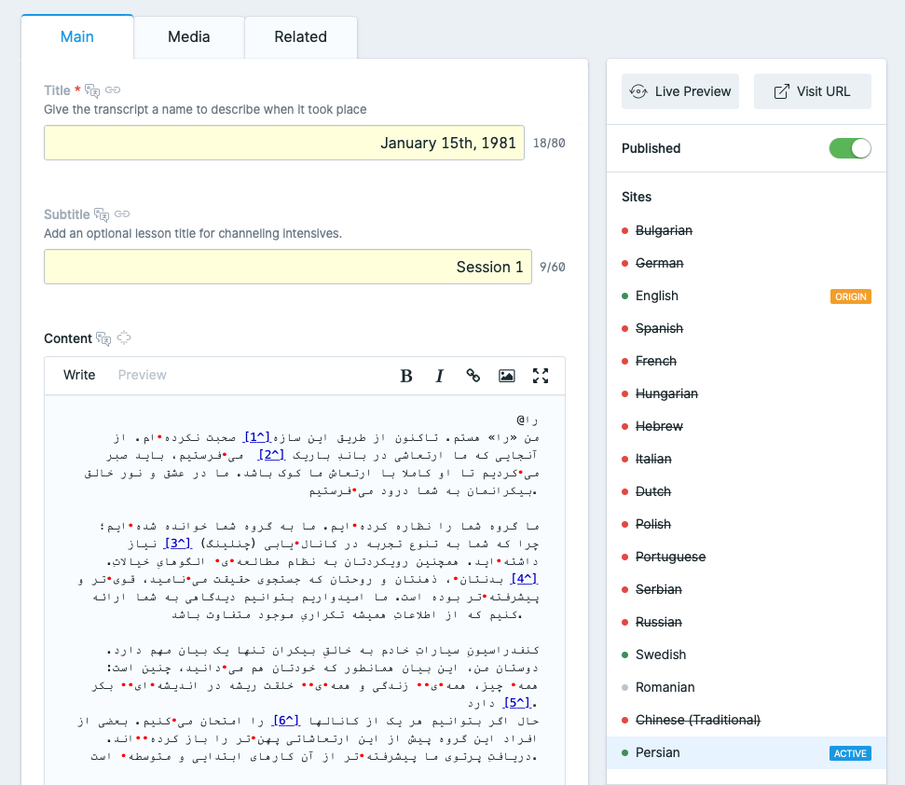Screen dimensions: 905x785
Task: Switch to the Media tab
Action: pyautogui.click(x=188, y=36)
